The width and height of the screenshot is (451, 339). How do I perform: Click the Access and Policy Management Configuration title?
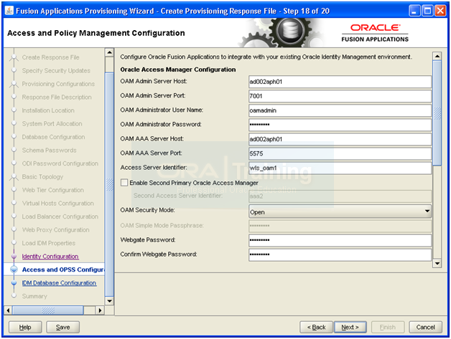pos(96,33)
